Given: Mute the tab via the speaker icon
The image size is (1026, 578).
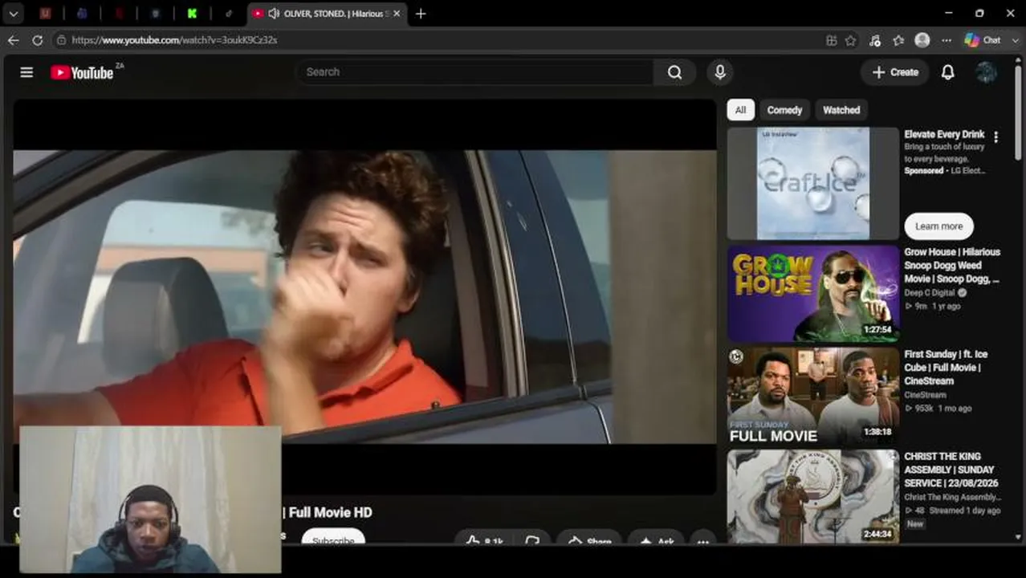Looking at the screenshot, I should coord(274,14).
